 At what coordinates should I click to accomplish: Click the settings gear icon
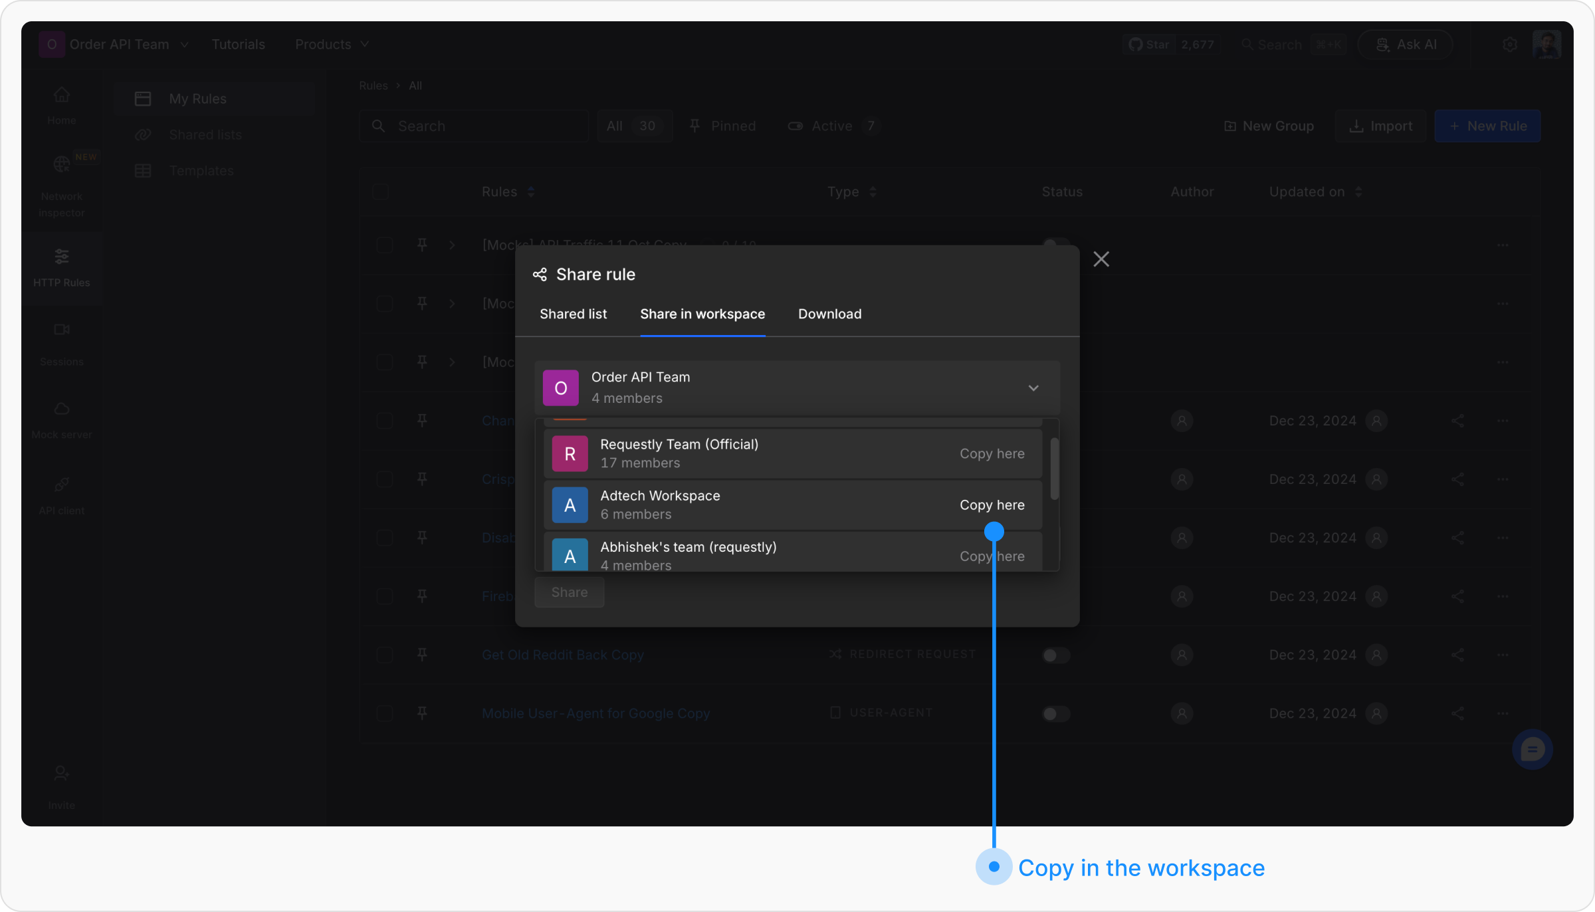[x=1510, y=45]
